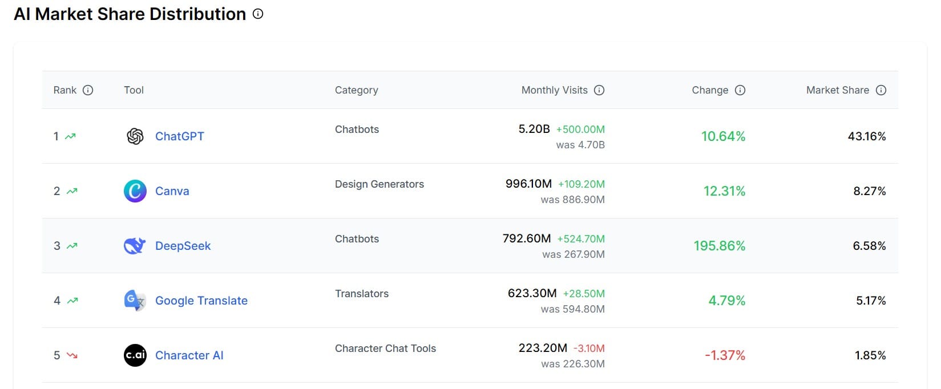Click the info icon next to Market Share
941x389 pixels.
click(x=881, y=90)
